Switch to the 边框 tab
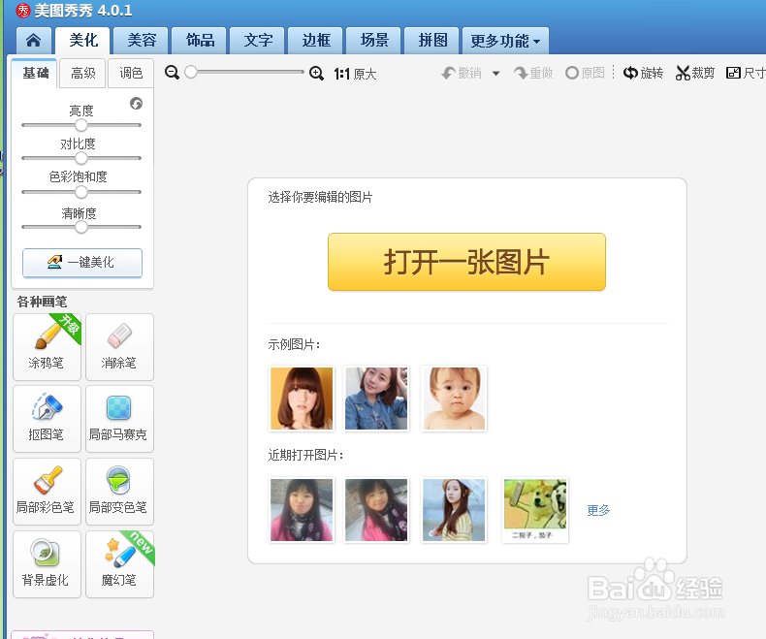This screenshot has height=639, width=766. tap(315, 40)
